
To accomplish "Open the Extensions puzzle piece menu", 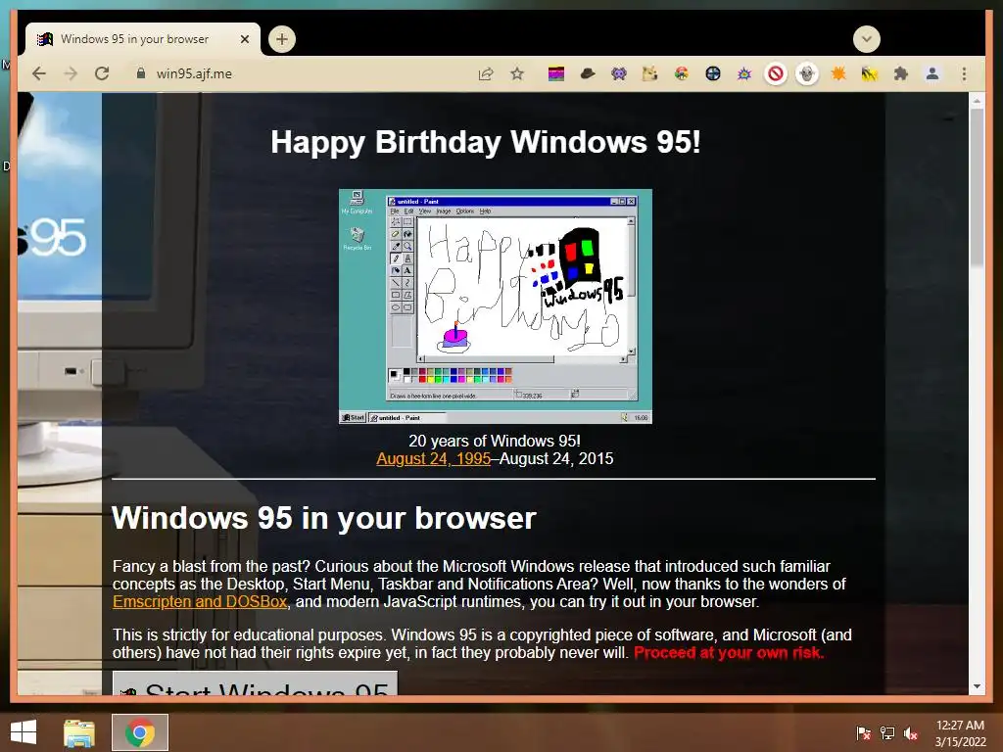I will point(901,74).
